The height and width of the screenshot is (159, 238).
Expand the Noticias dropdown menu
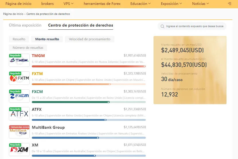(200, 4)
